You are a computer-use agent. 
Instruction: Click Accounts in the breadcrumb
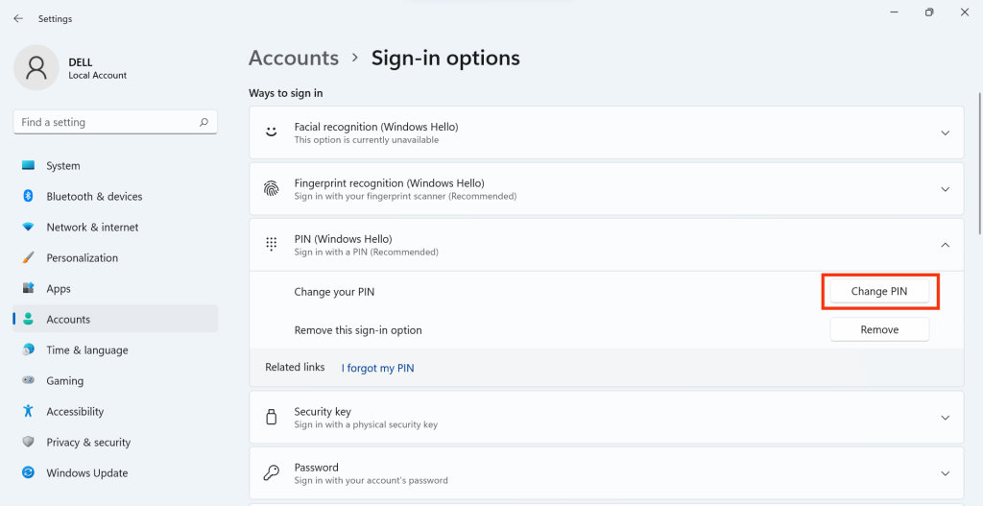click(294, 58)
